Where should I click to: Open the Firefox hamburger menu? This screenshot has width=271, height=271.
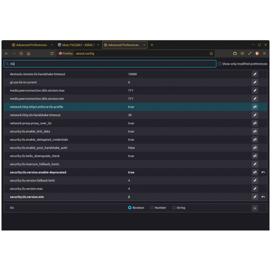click(x=264, y=54)
